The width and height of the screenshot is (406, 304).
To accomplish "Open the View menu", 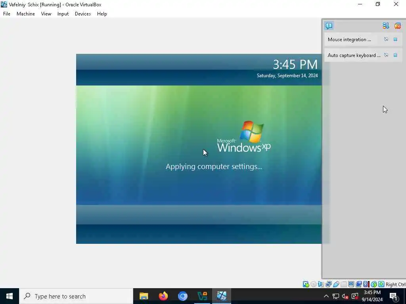I will click(46, 14).
